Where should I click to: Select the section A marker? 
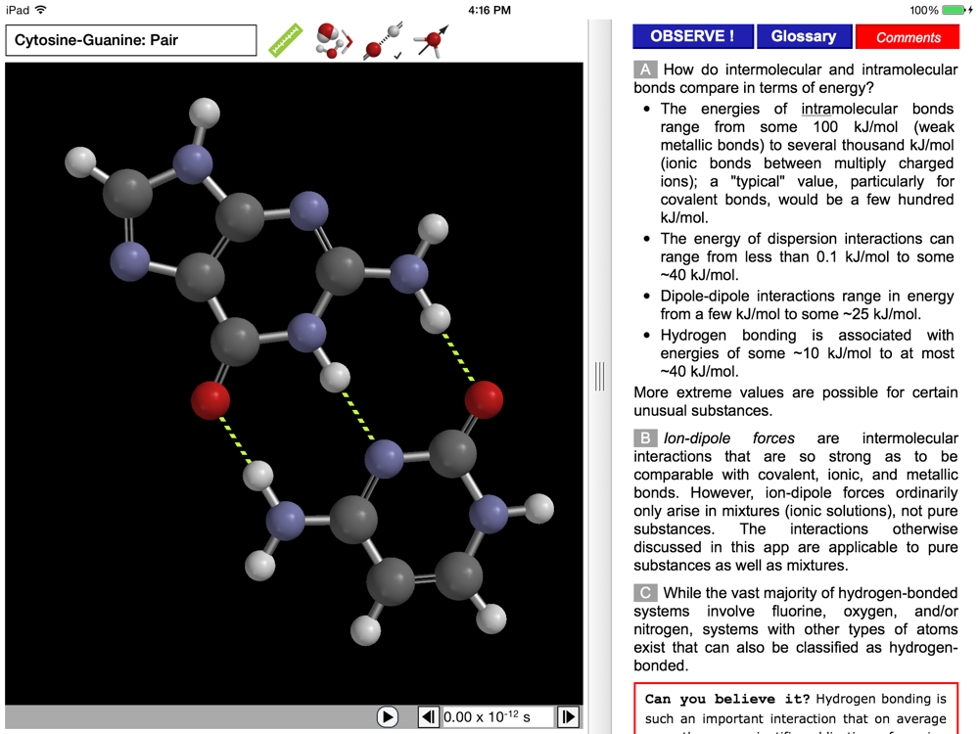(645, 69)
